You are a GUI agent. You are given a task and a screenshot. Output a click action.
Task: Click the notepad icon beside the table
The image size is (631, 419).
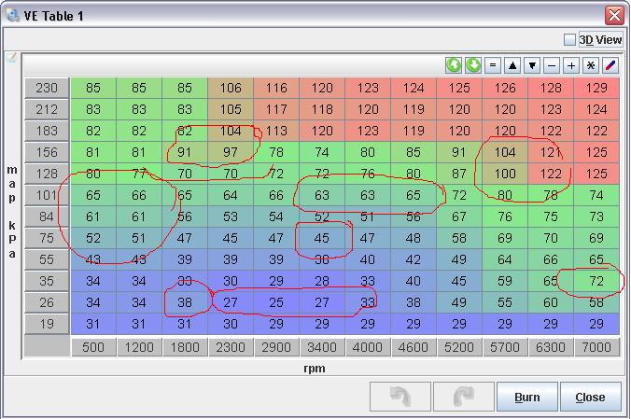point(12,58)
